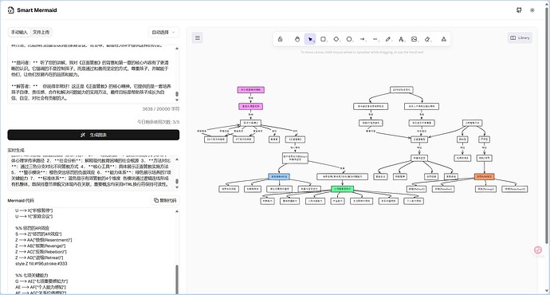Click the 实时生成 output scroll-up arrow
This screenshot has height=295, width=550.
(177, 159)
